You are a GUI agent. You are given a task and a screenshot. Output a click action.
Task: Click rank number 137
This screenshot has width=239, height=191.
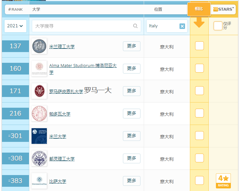[15, 46]
